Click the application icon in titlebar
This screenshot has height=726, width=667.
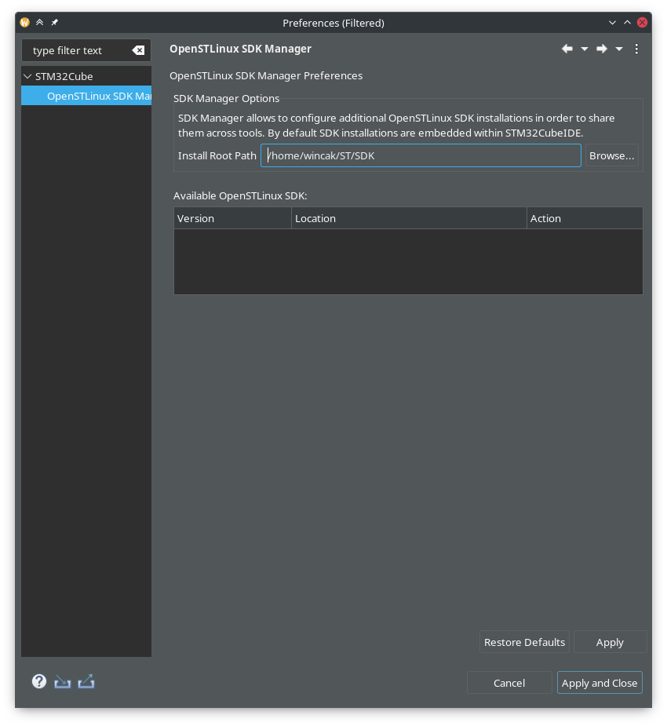tap(25, 23)
